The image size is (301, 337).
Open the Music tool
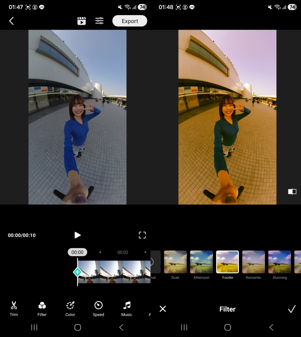tap(127, 308)
